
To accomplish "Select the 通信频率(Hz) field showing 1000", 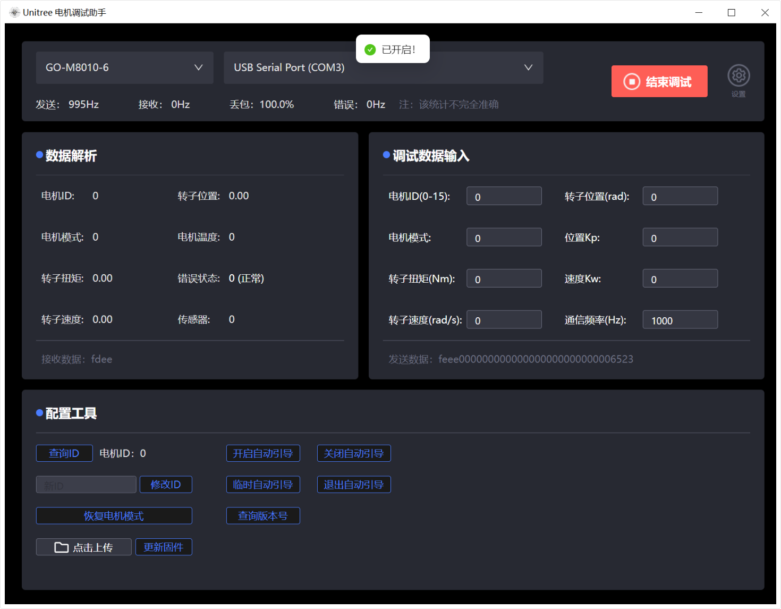I will pyautogui.click(x=680, y=320).
